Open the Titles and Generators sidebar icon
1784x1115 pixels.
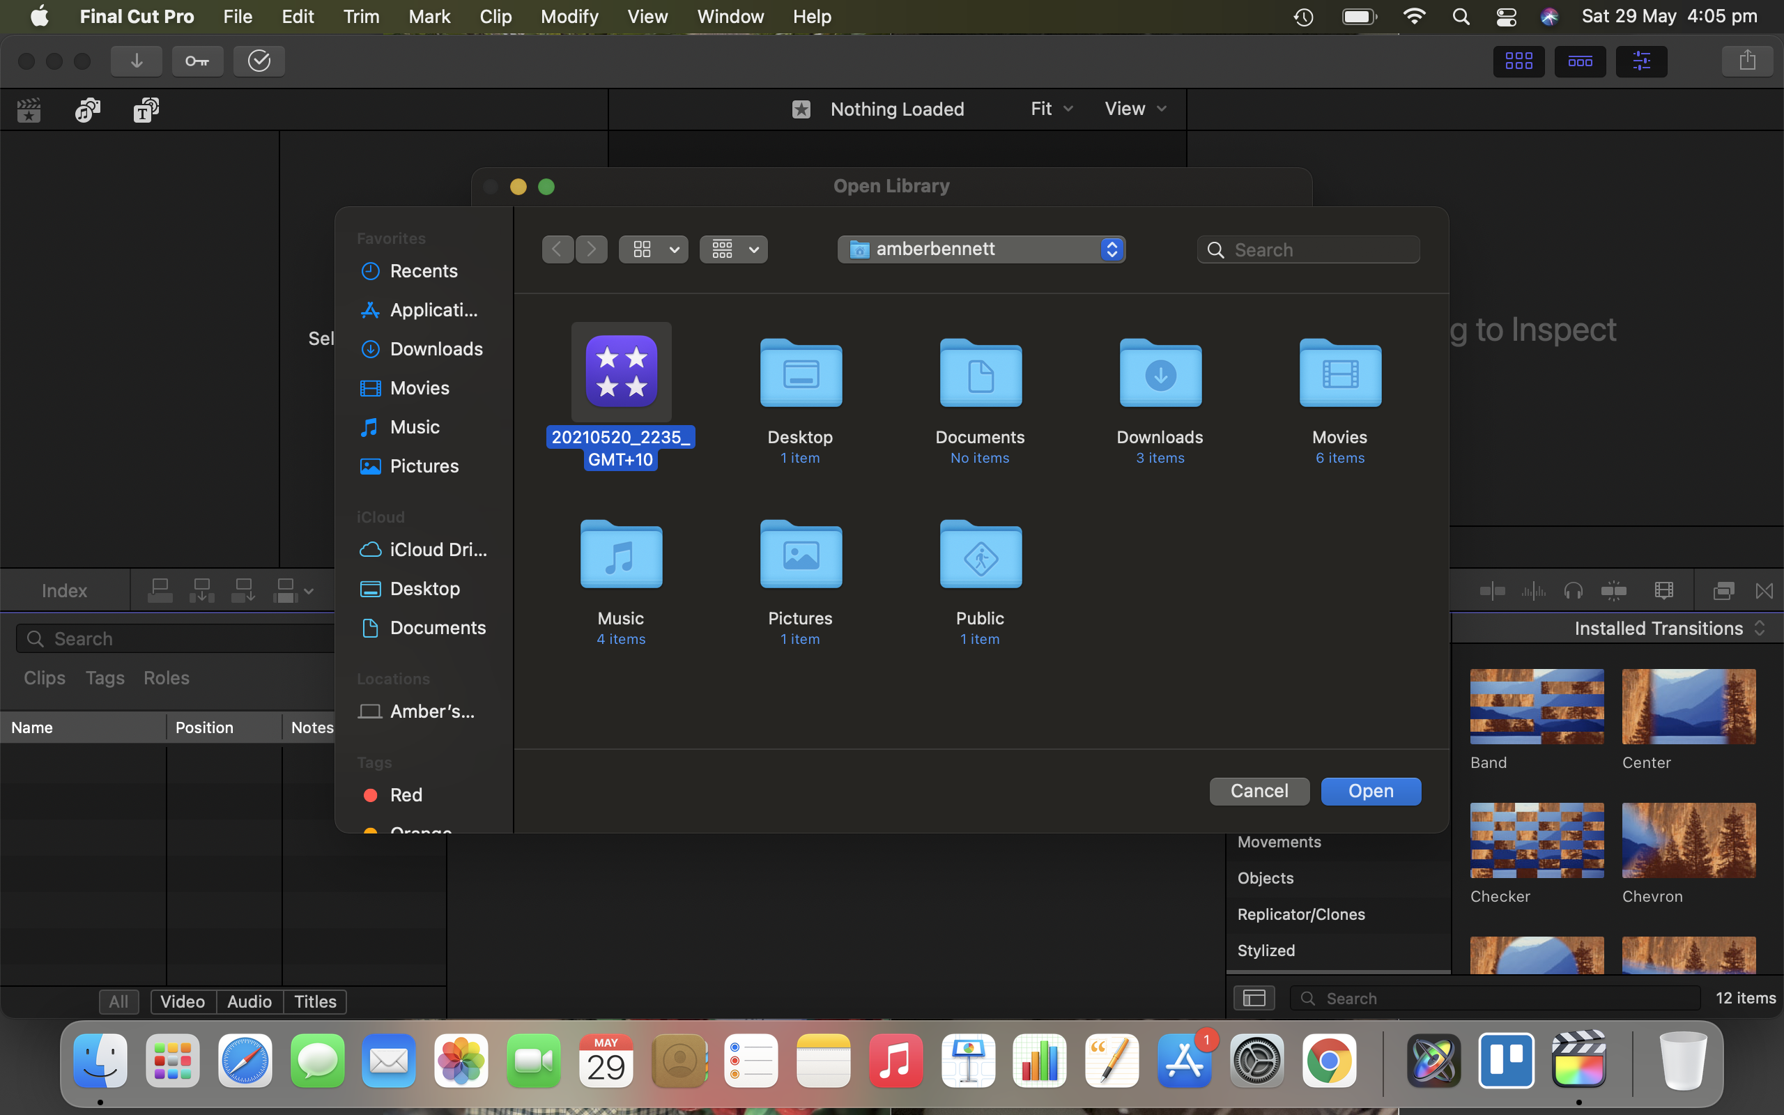[x=145, y=111]
